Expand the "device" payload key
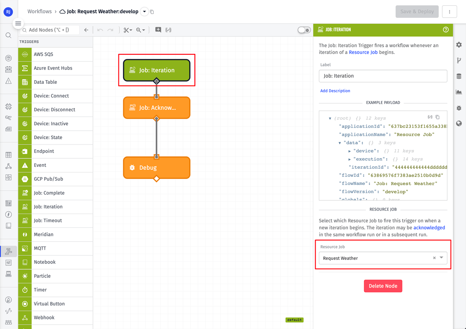 coord(350,151)
